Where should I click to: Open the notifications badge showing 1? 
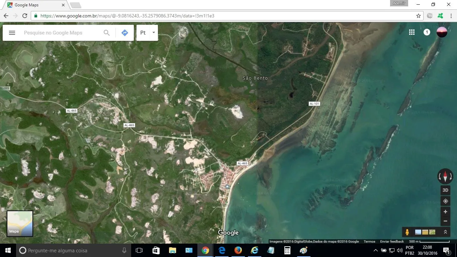pyautogui.click(x=427, y=32)
